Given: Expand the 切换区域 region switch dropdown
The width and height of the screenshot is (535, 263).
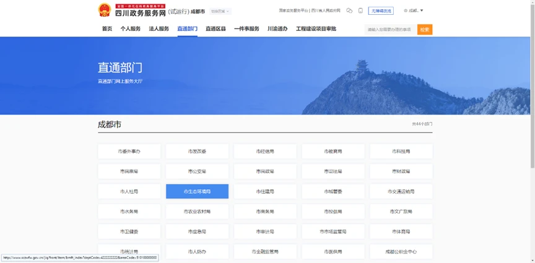Looking at the screenshot, I should pos(220,11).
